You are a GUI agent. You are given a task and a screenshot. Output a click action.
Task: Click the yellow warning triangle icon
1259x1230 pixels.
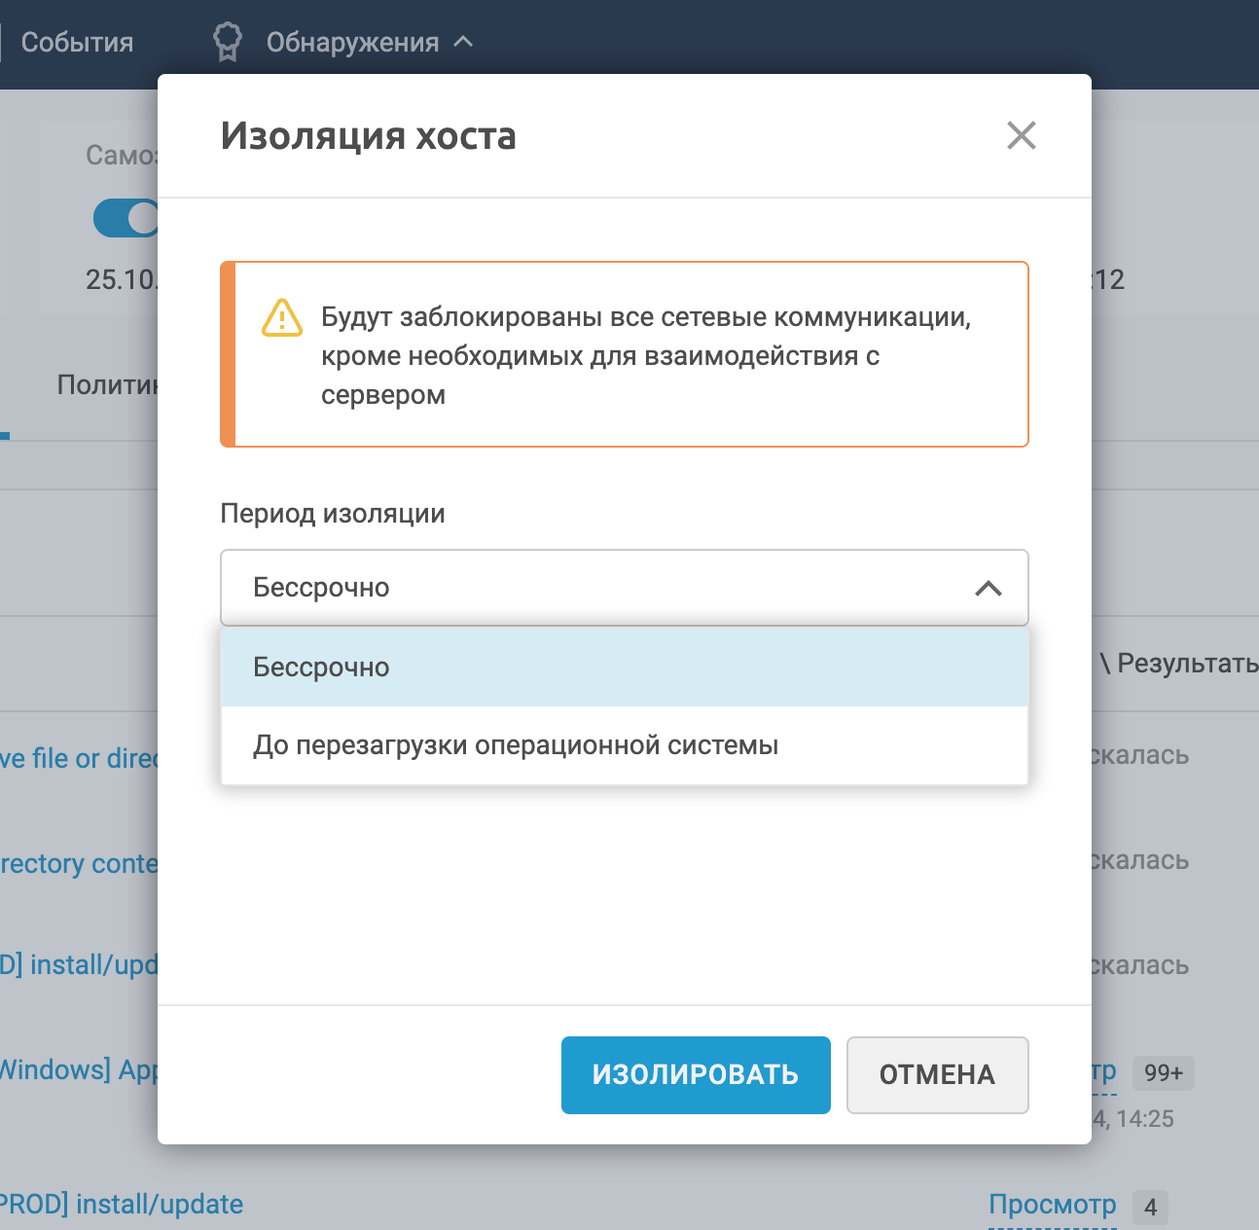point(282,318)
